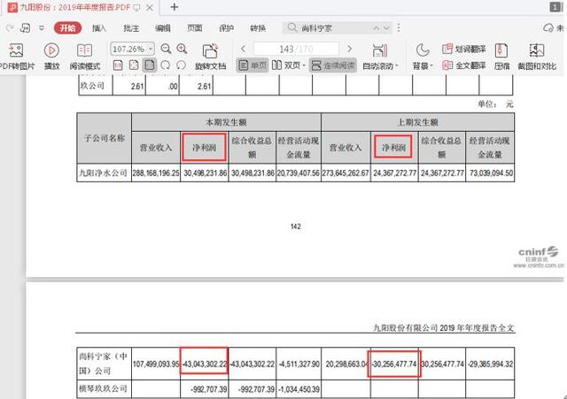The image size is (567, 399).
Task: Rotate the page clockwise
Action: (181, 65)
